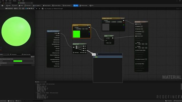The width and height of the screenshot is (182, 102).
Task: Click the Search toolbar icon
Action: click(x=15, y=6)
